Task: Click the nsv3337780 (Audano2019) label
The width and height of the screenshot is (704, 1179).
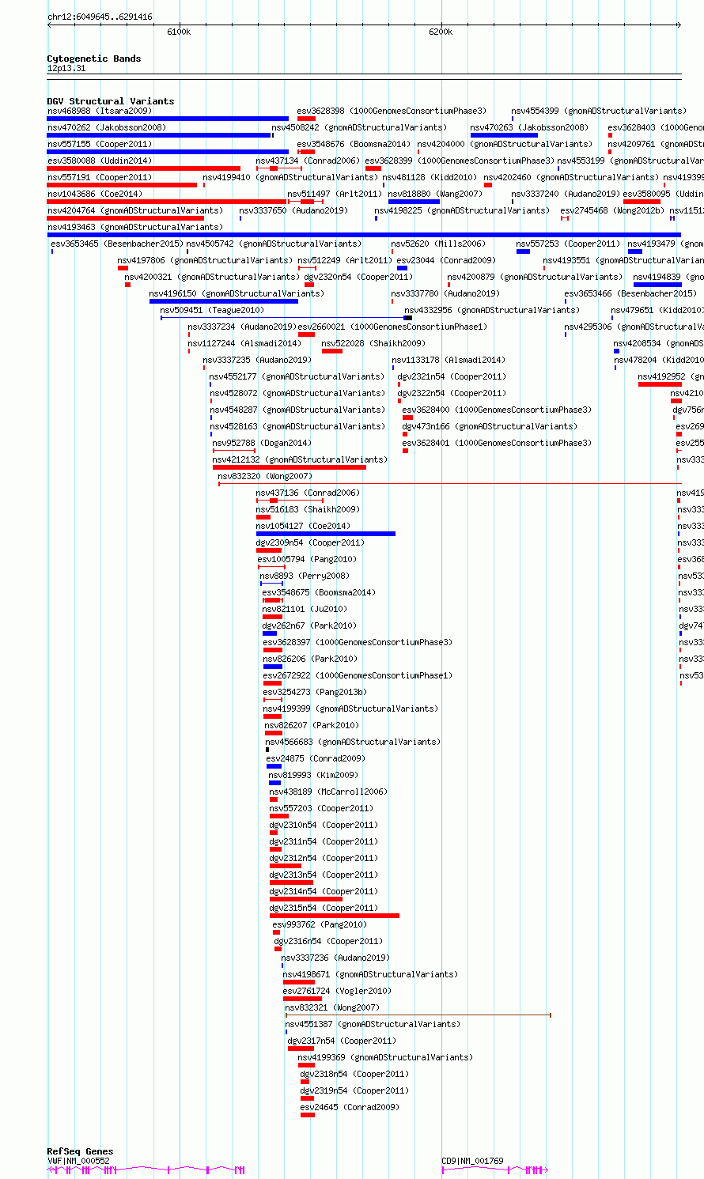Action: coord(445,293)
